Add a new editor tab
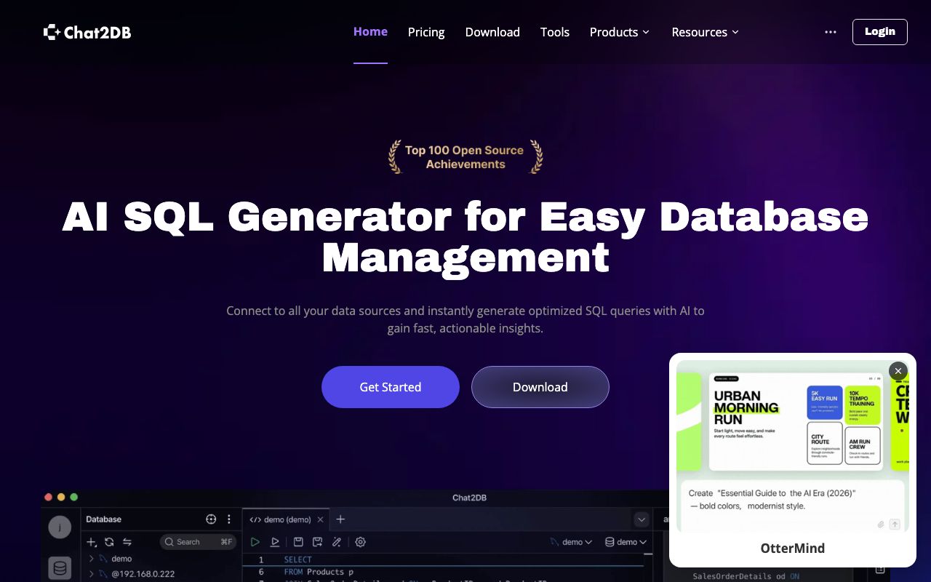This screenshot has width=931, height=582. click(x=340, y=519)
